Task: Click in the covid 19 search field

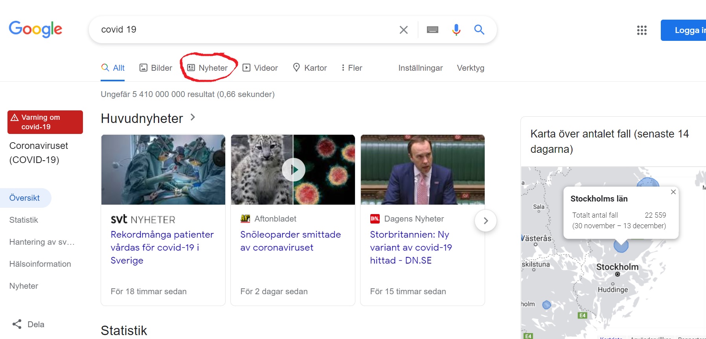Action: (x=244, y=30)
